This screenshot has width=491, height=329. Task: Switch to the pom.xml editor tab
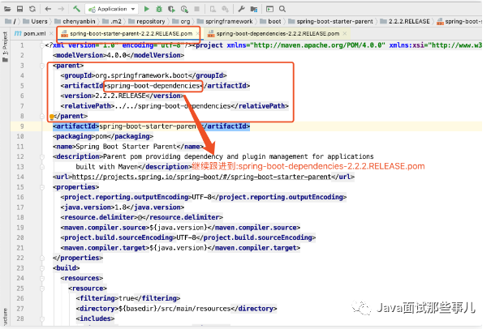point(30,33)
